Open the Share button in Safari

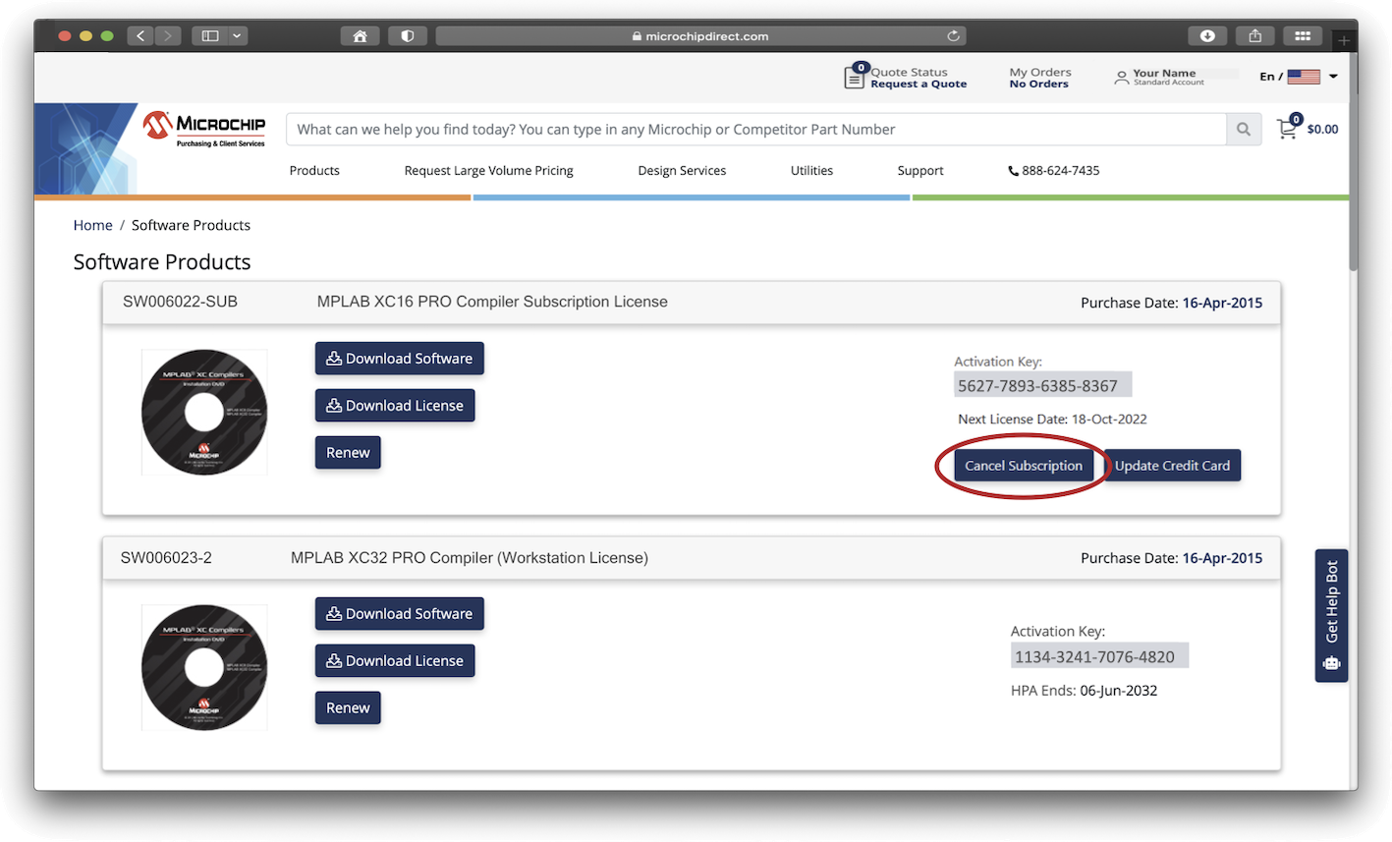[x=1254, y=36]
